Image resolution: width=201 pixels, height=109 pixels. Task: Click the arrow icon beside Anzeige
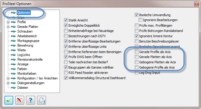click(14, 64)
